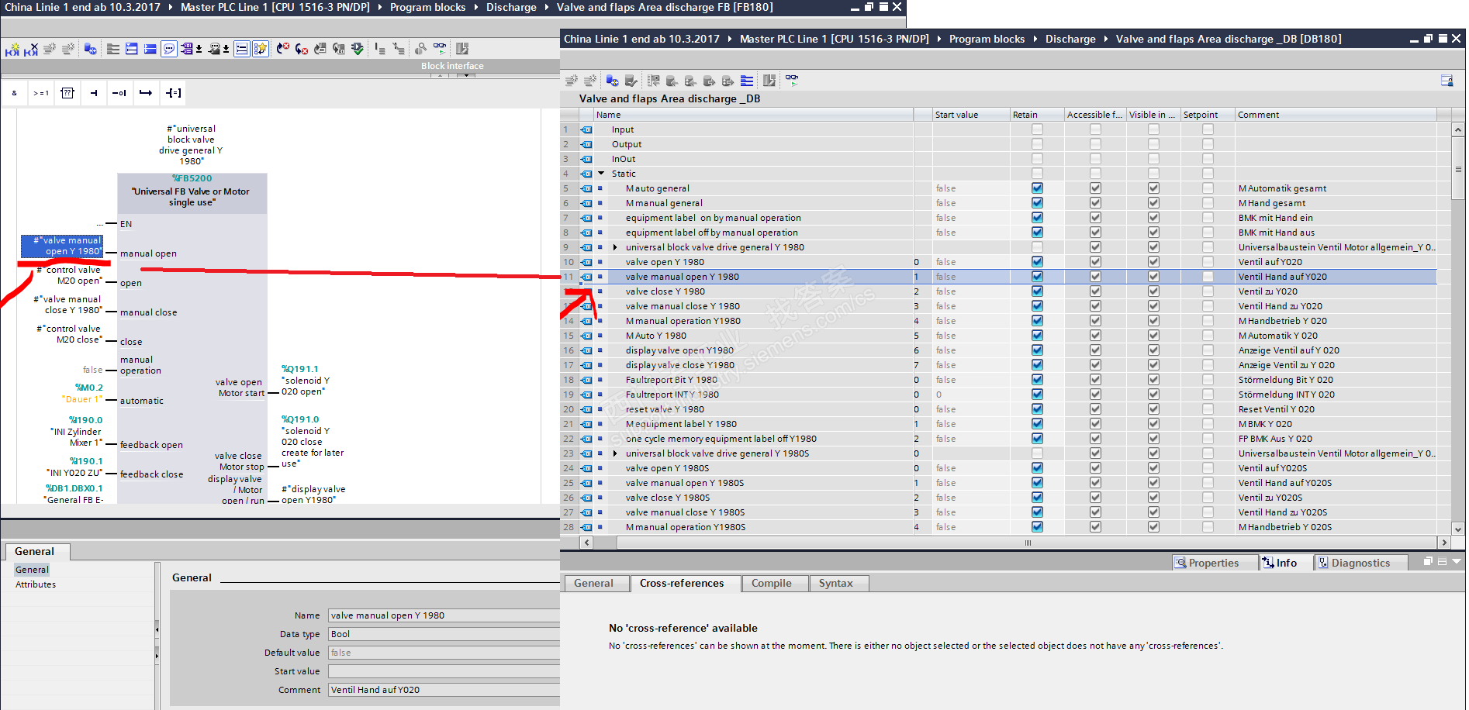
Task: Open the Info inspector tab
Action: coord(1286,563)
